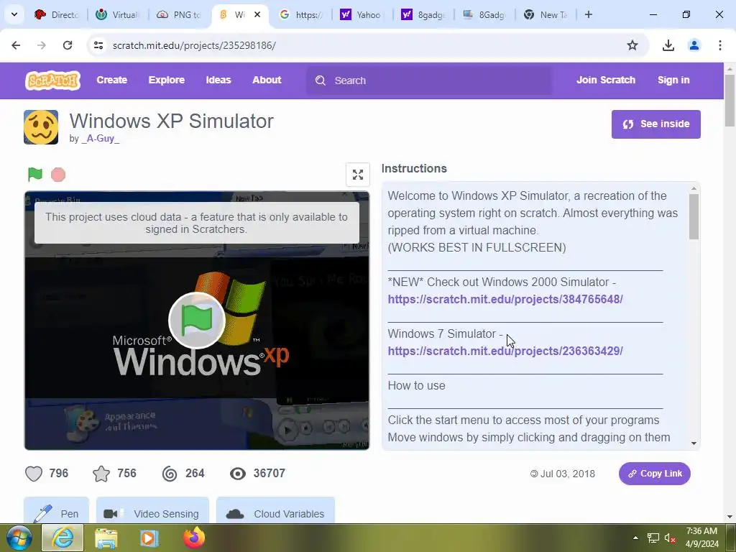Screen dimensions: 736x552
Task: Open browser downloads icon
Action: click(x=668, y=45)
